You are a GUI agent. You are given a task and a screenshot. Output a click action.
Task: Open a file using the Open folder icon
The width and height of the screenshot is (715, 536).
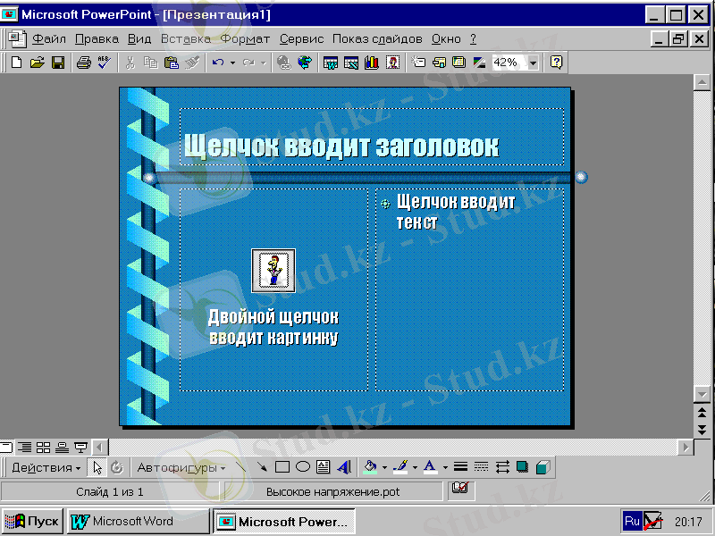point(38,63)
